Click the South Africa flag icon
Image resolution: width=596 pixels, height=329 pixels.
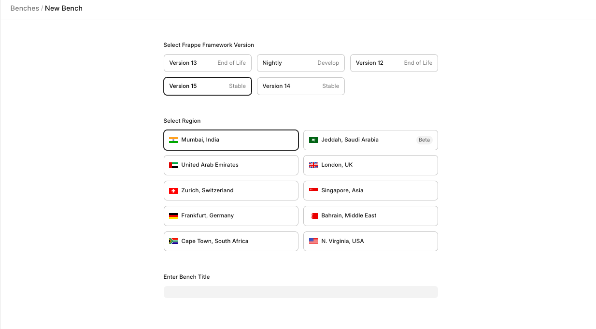(173, 241)
